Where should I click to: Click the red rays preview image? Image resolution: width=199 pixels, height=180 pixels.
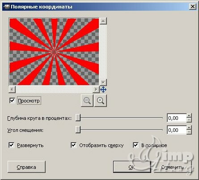coord(54,52)
